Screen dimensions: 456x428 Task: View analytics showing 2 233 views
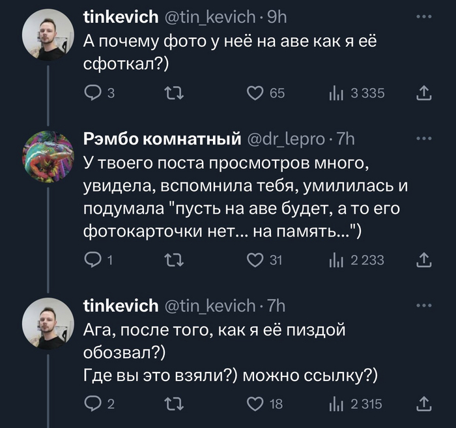pyautogui.click(x=335, y=260)
